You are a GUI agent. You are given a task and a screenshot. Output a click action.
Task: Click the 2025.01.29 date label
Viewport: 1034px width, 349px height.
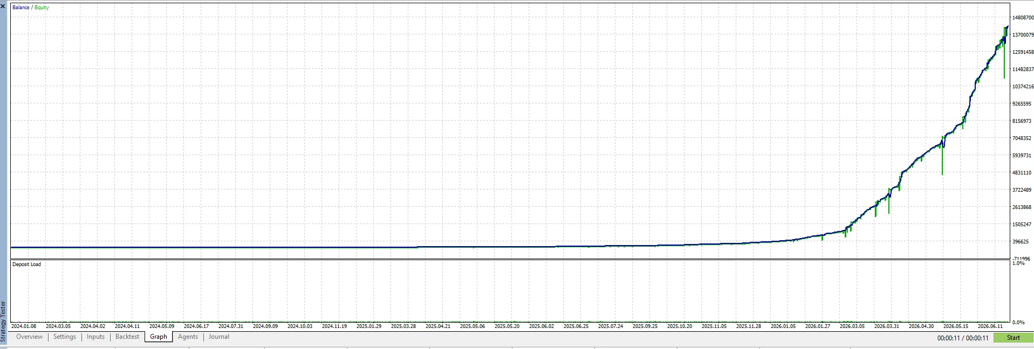(x=369, y=326)
